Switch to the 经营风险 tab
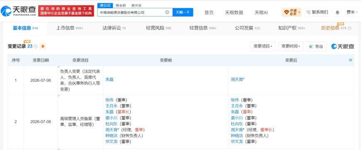The height and width of the screenshot is (150, 361). click(159, 28)
